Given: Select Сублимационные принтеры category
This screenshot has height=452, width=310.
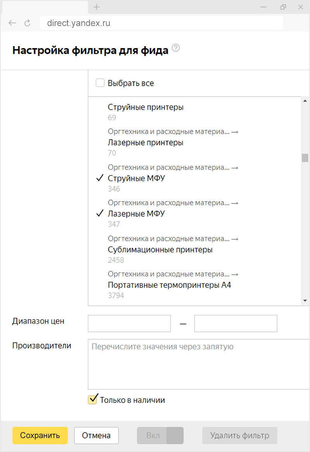Looking at the screenshot, I should tap(160, 250).
